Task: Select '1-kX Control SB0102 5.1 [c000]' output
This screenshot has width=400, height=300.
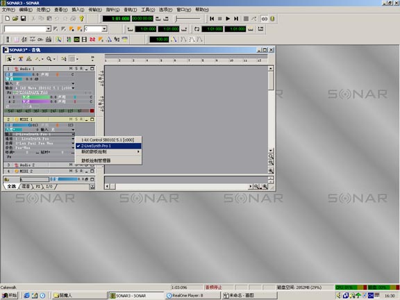Action: click(108, 140)
